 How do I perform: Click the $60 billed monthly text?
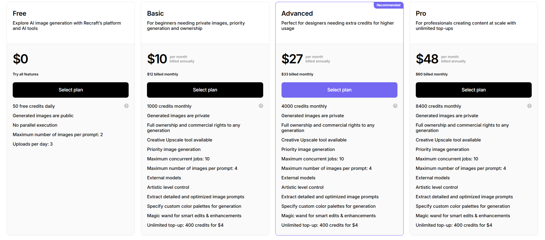tap(431, 74)
